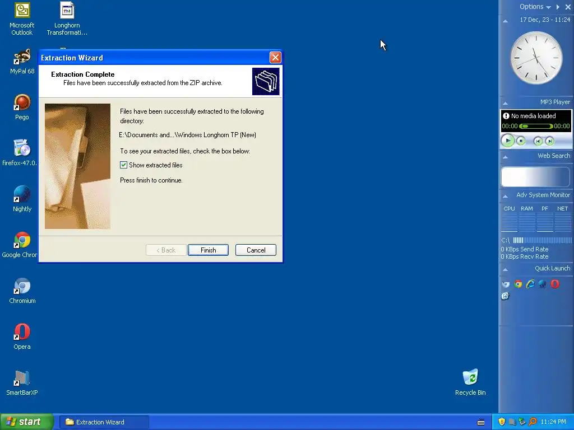Click Safely Remove Hardware tray icon
Screen dimensions: 574x430
pyautogui.click(x=522, y=422)
